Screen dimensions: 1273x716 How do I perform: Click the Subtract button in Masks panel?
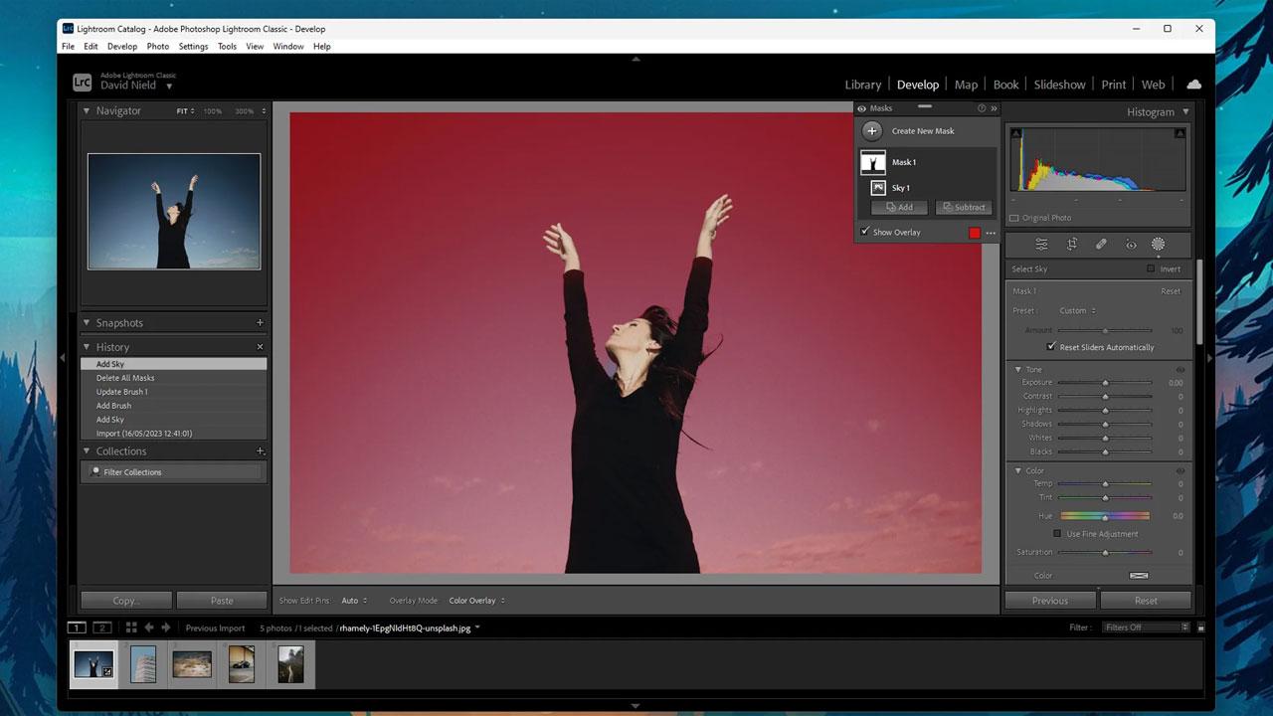963,207
